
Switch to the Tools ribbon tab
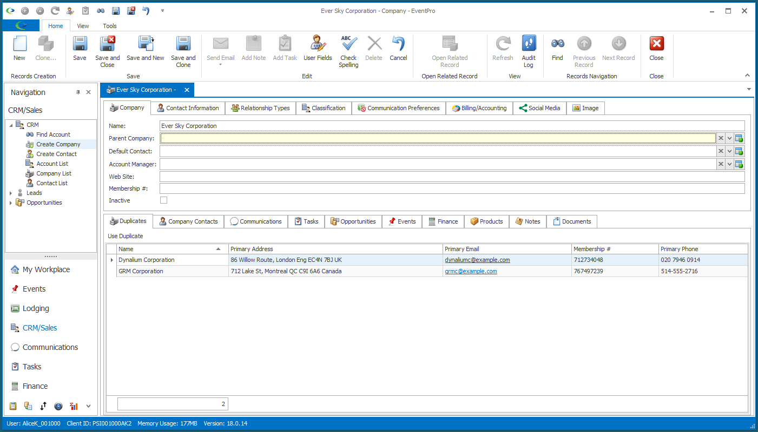110,26
